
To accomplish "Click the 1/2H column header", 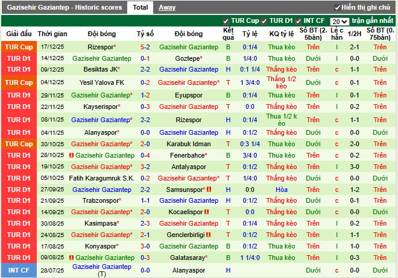I will (x=355, y=34).
